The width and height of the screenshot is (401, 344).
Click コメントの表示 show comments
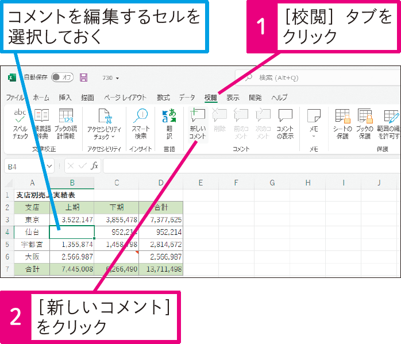click(x=285, y=124)
